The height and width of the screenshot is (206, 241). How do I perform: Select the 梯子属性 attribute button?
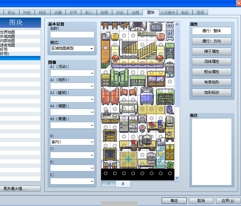click(x=212, y=51)
